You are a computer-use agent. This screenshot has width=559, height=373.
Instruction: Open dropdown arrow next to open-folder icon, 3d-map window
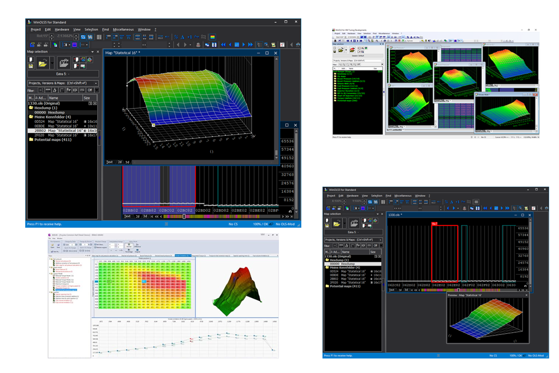52,63
